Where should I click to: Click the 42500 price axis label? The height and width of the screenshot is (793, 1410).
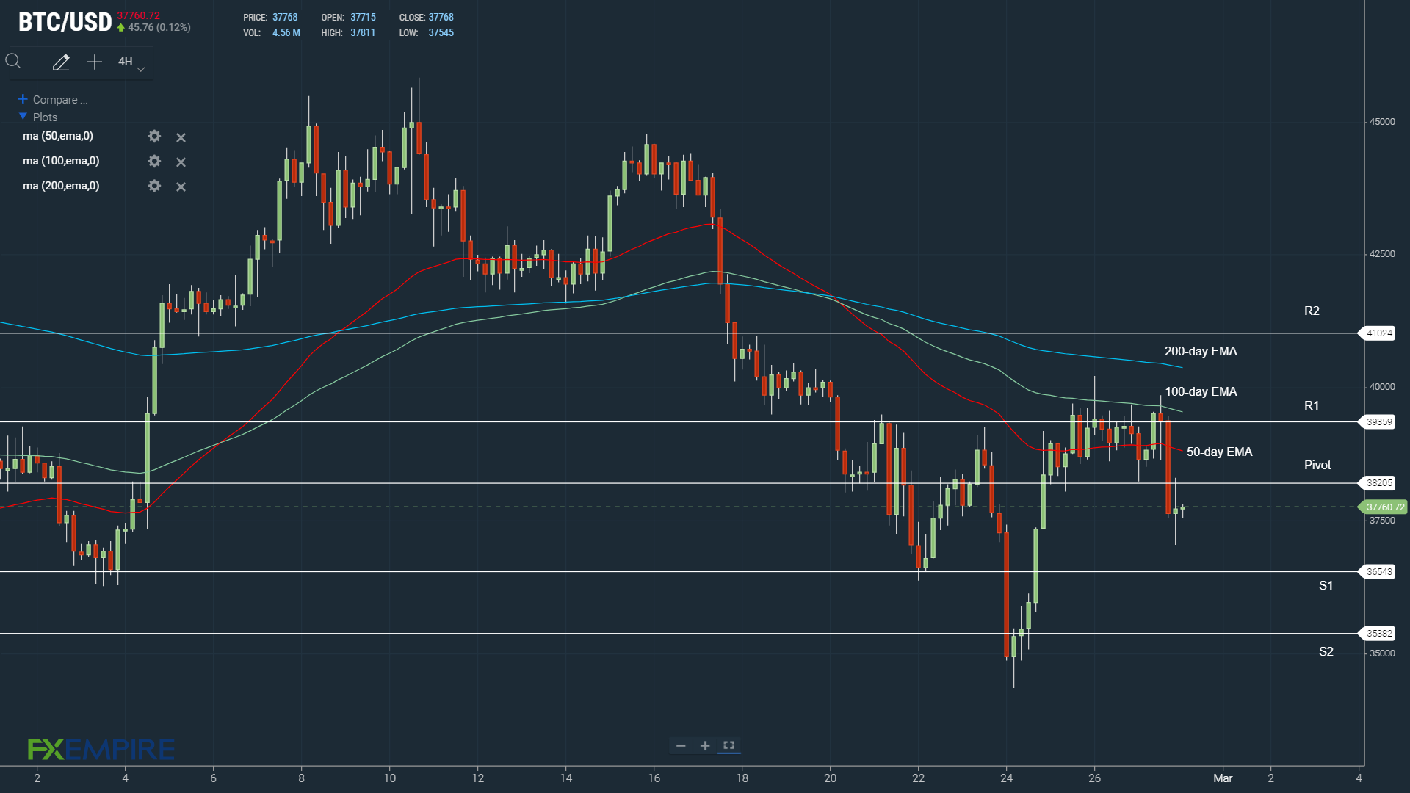tap(1382, 254)
